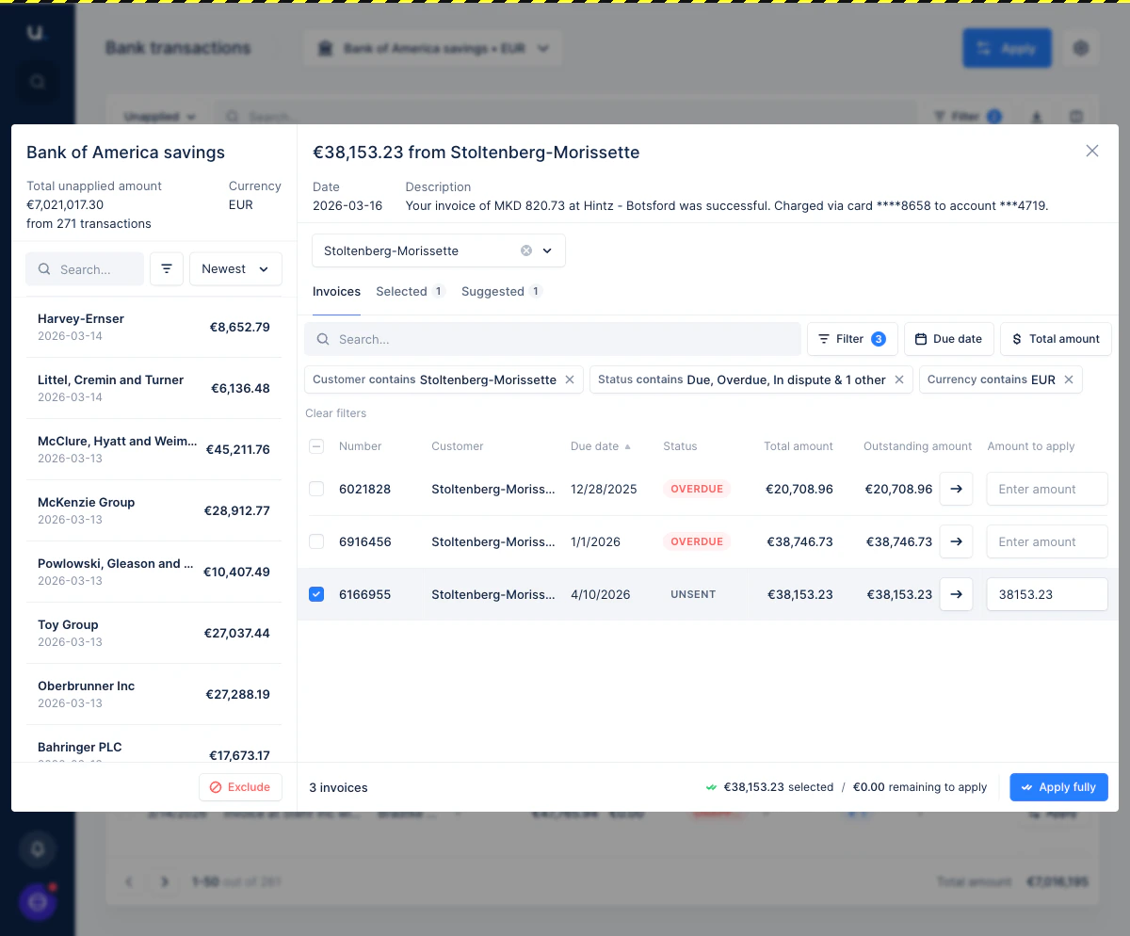1130x936 pixels.
Task: Open the Newest sort dropdown
Action: point(235,268)
